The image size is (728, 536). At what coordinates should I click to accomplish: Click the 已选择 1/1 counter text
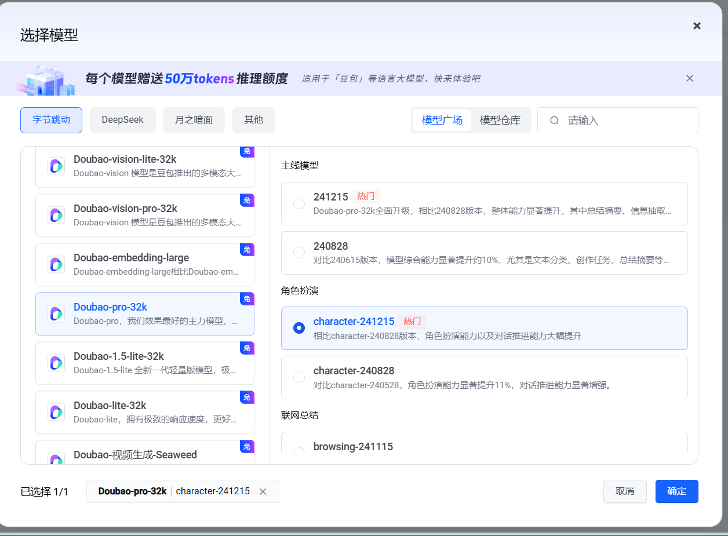45,492
